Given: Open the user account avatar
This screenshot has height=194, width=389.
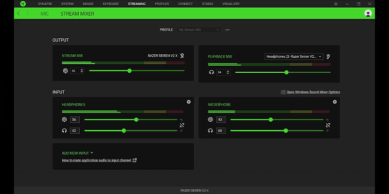Looking at the screenshot, I should coord(368,13).
